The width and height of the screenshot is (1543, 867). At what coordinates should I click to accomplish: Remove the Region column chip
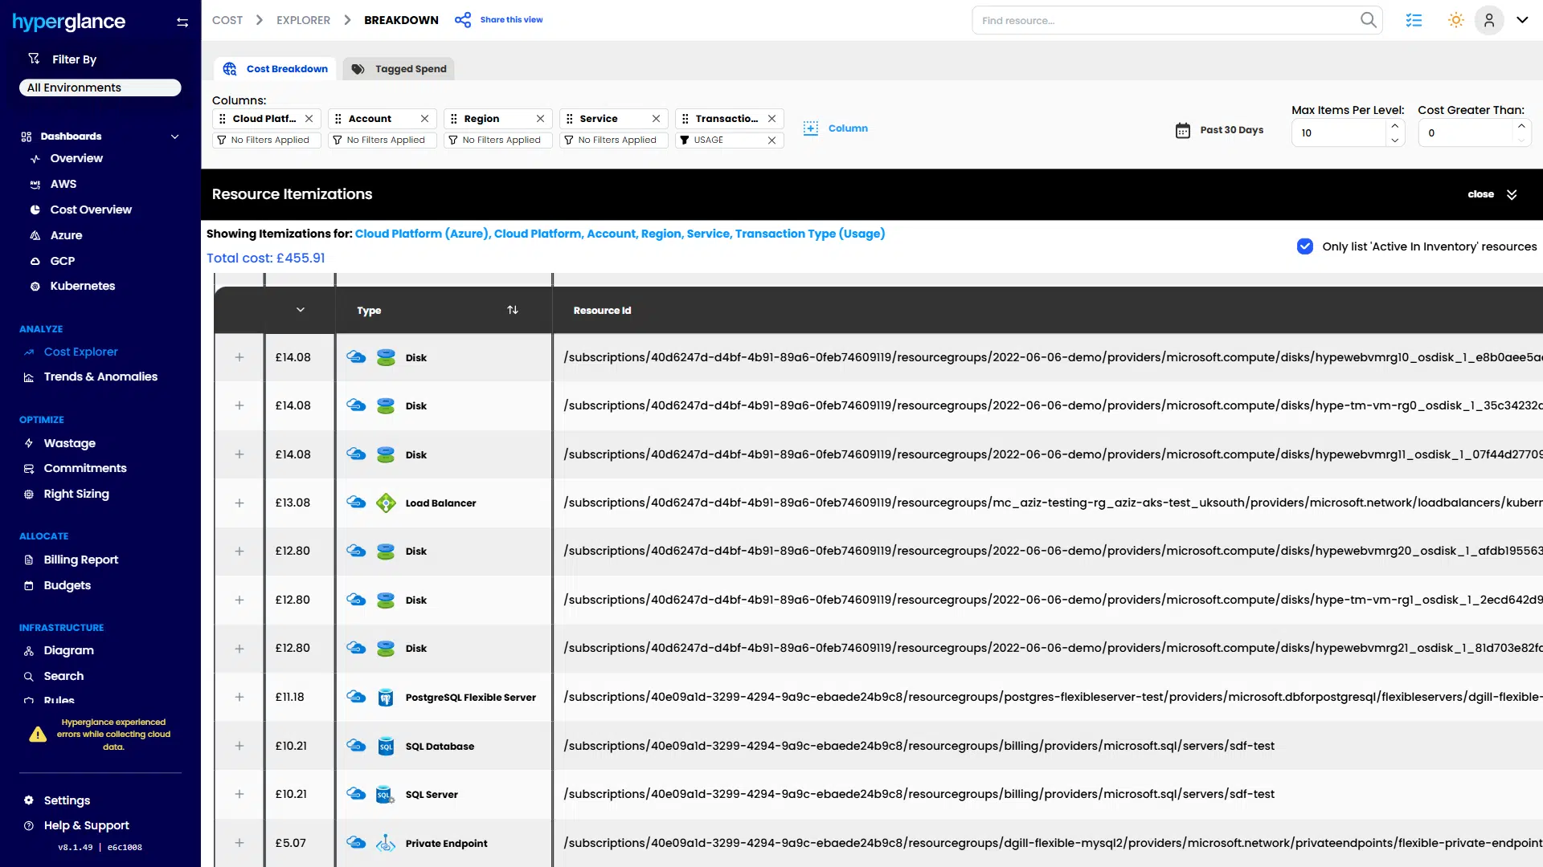click(540, 119)
